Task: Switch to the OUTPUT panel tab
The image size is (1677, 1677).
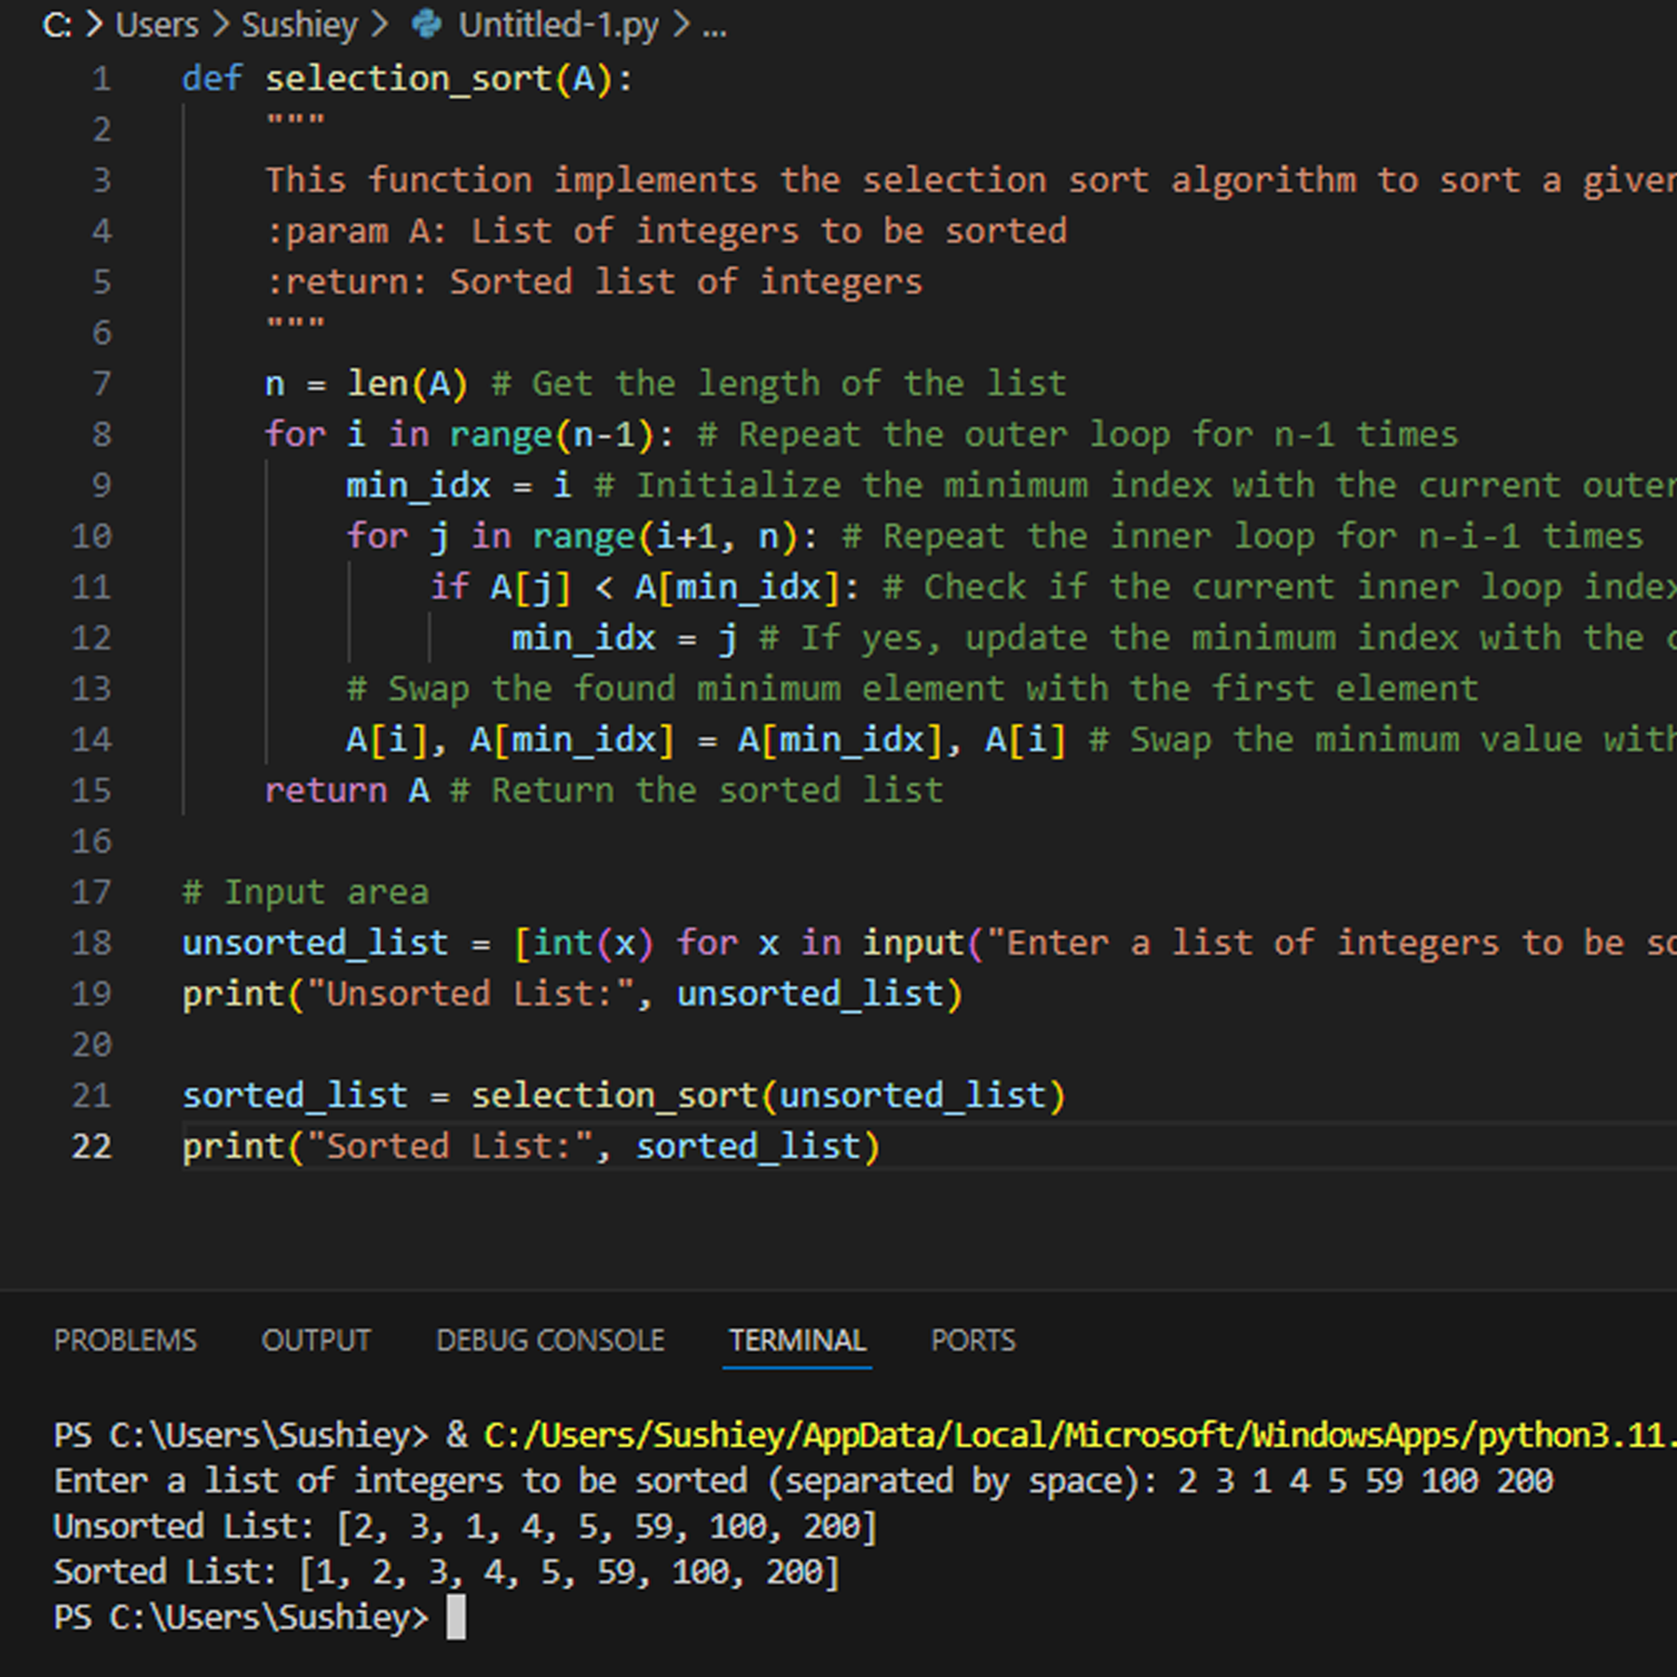Action: (316, 1340)
